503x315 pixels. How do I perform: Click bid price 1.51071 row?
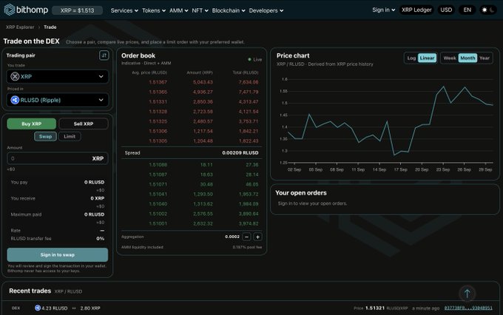[x=192, y=184]
